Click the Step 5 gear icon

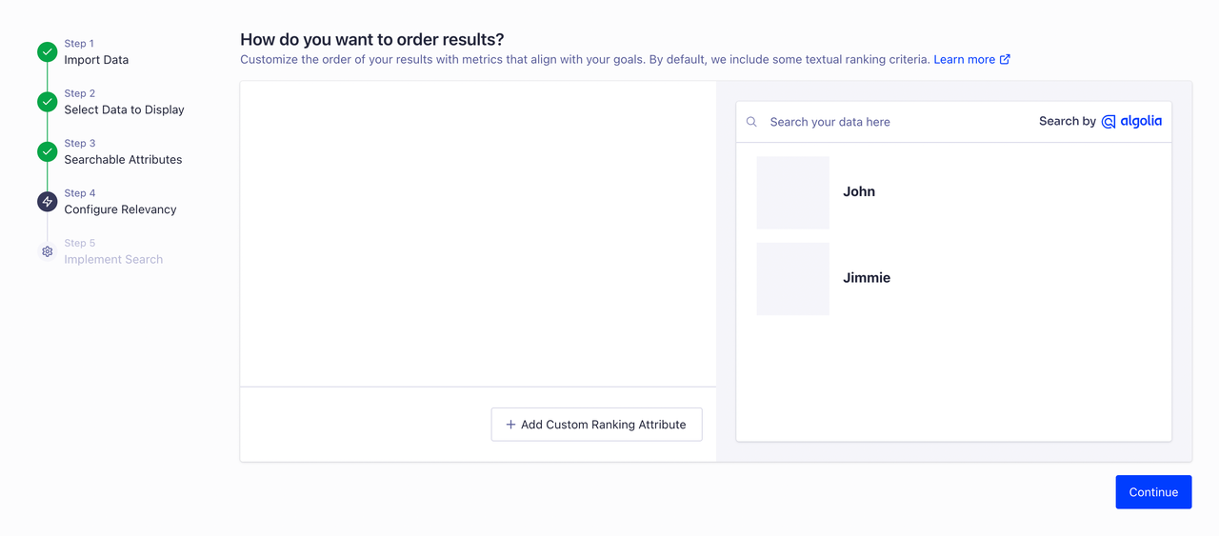(48, 251)
